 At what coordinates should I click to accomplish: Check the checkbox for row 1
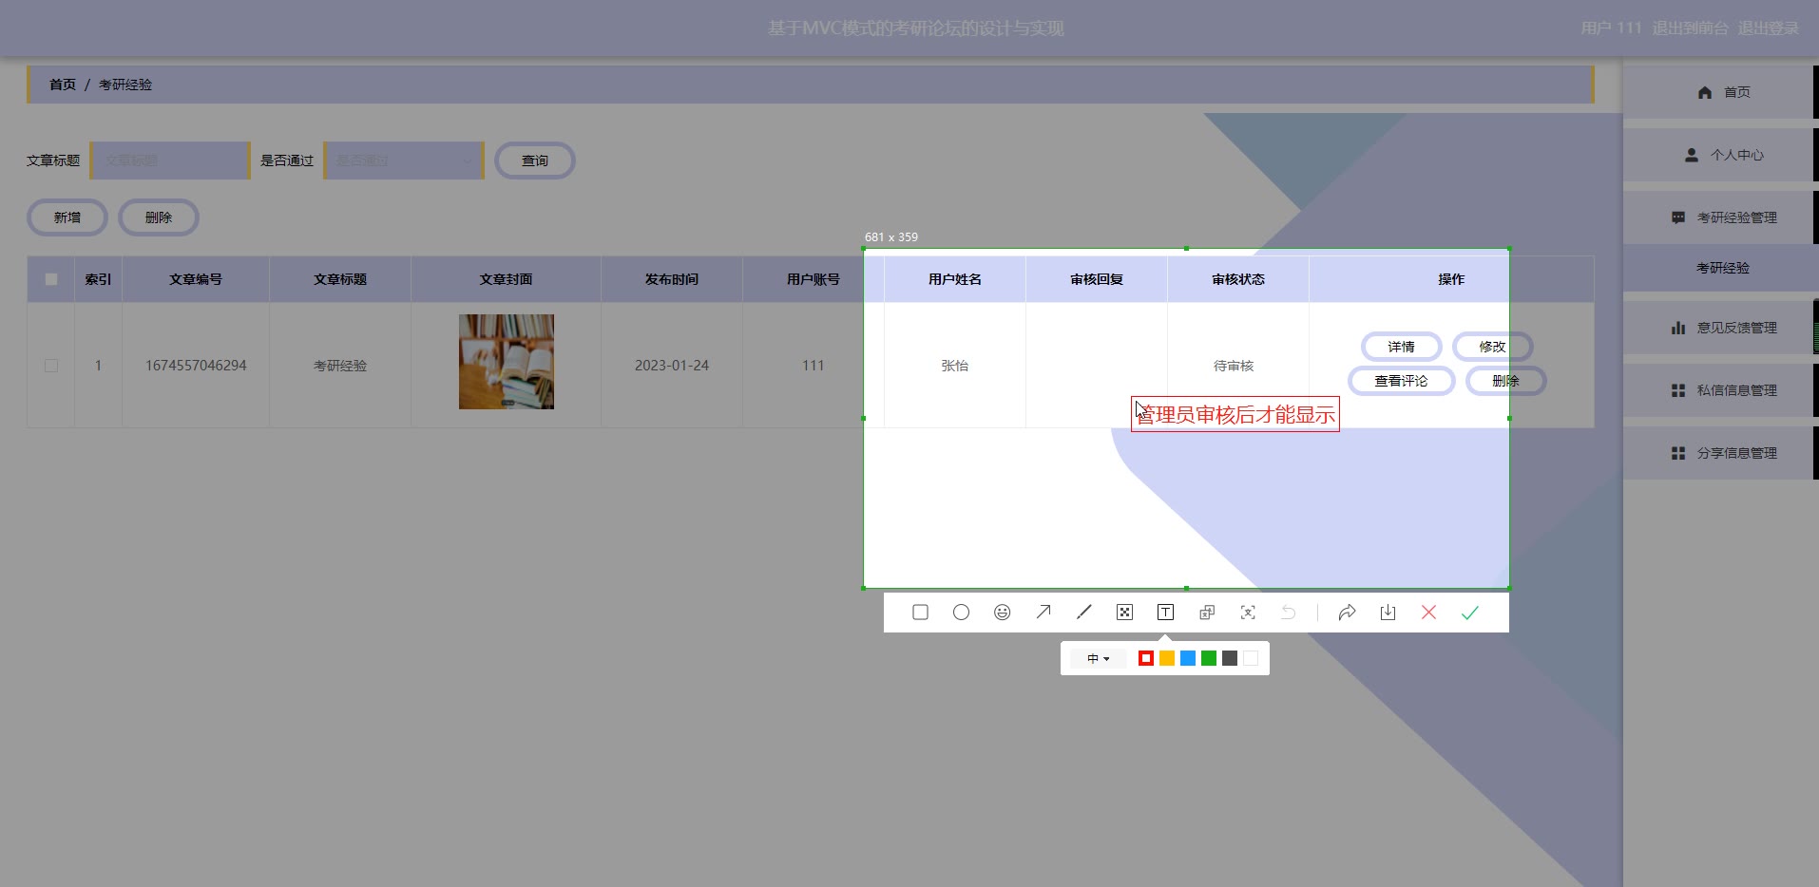coord(51,366)
